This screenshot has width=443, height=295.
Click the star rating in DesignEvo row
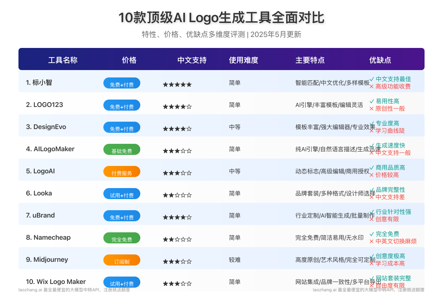click(x=177, y=129)
